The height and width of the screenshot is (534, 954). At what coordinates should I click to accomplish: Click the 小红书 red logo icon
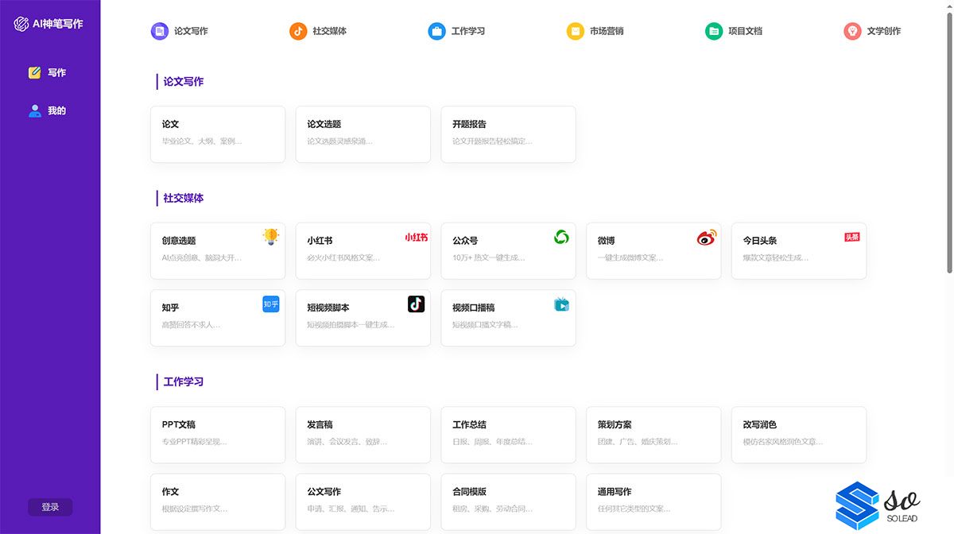coord(417,237)
